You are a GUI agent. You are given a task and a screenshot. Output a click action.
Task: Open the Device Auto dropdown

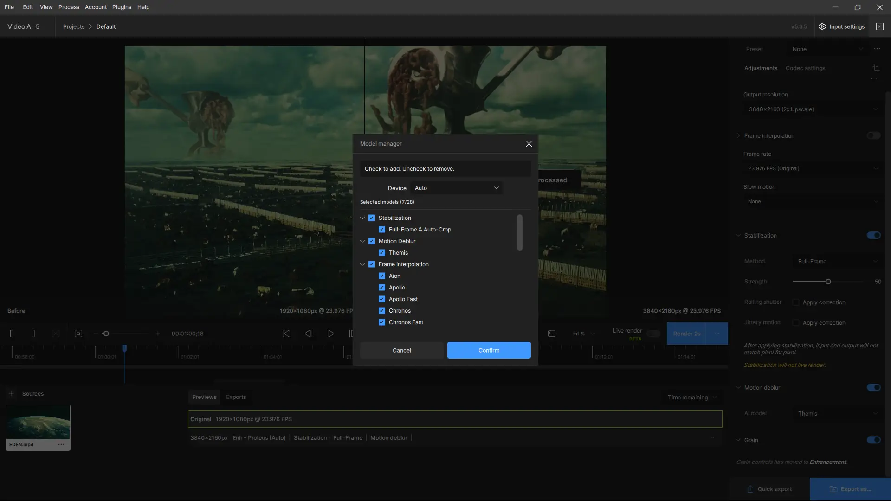coord(456,188)
